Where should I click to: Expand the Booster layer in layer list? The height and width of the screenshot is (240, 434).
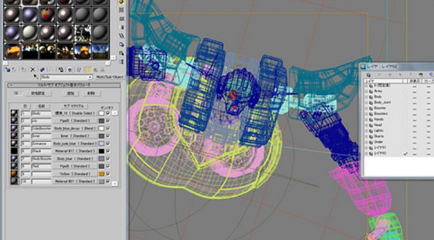tap(367, 108)
